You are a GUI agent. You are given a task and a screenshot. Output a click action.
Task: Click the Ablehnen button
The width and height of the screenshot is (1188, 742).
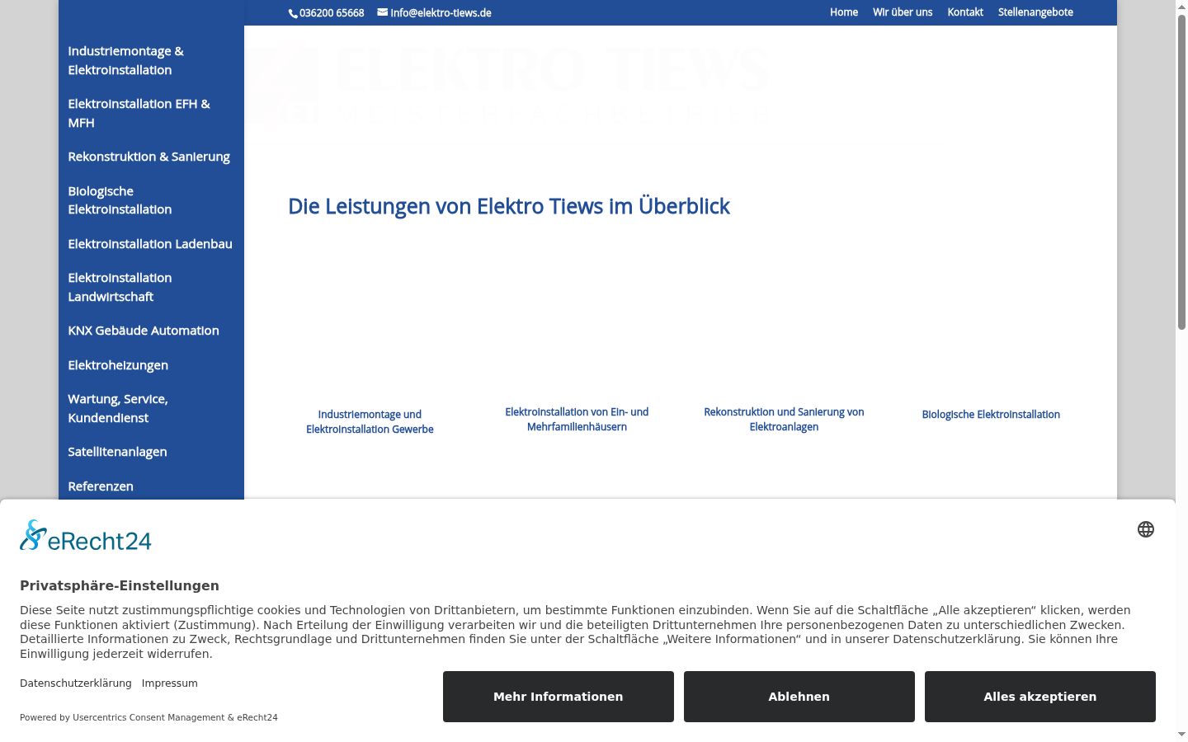[x=799, y=697]
